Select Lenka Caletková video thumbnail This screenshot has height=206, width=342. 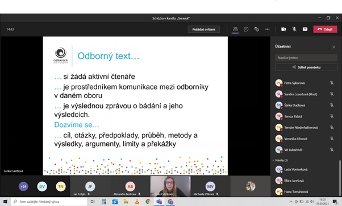point(170,186)
